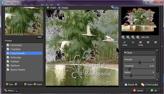The height and width of the screenshot is (94, 164).
Task: Click the zoom in magnifier icon
Action: tap(128, 37)
